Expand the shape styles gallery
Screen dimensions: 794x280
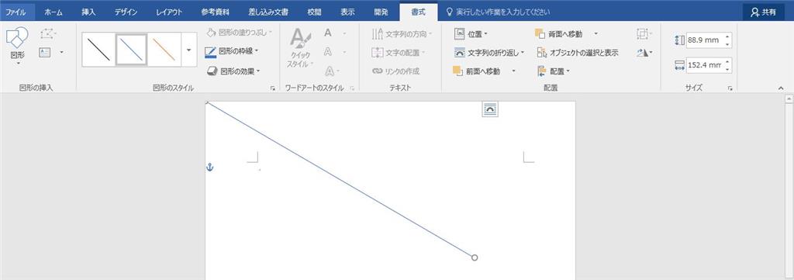pyautogui.click(x=189, y=50)
